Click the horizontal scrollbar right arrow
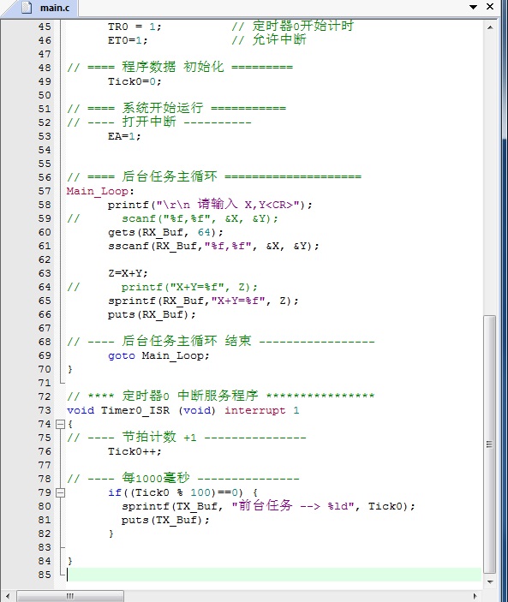 tap(475, 596)
